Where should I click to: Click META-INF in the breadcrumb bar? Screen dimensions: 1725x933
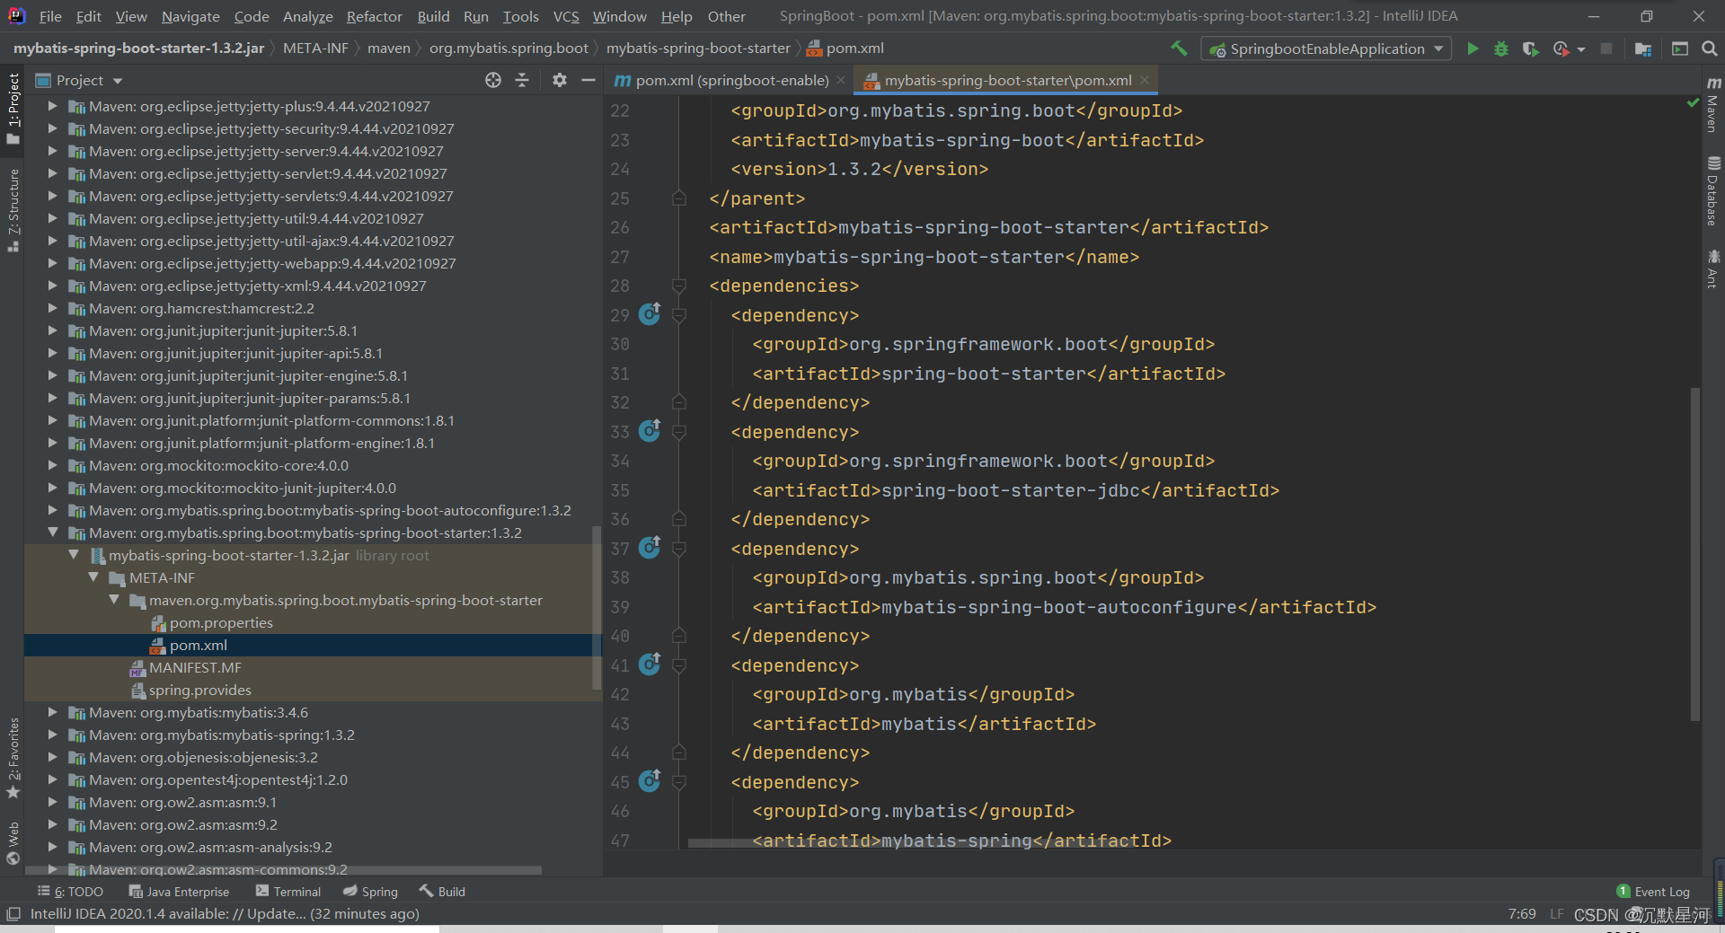pos(315,48)
